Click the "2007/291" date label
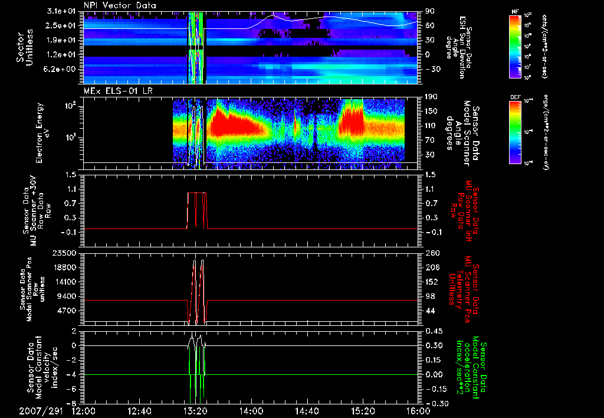Image resolution: width=604 pixels, height=418 pixels. click(41, 411)
